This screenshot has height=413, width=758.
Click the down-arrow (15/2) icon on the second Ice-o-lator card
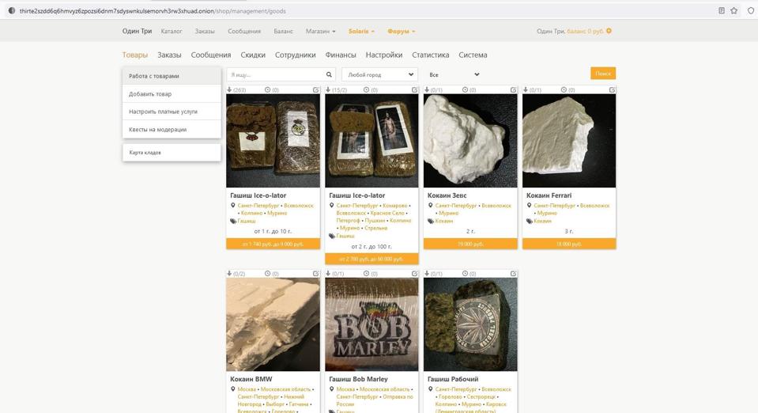[328, 89]
